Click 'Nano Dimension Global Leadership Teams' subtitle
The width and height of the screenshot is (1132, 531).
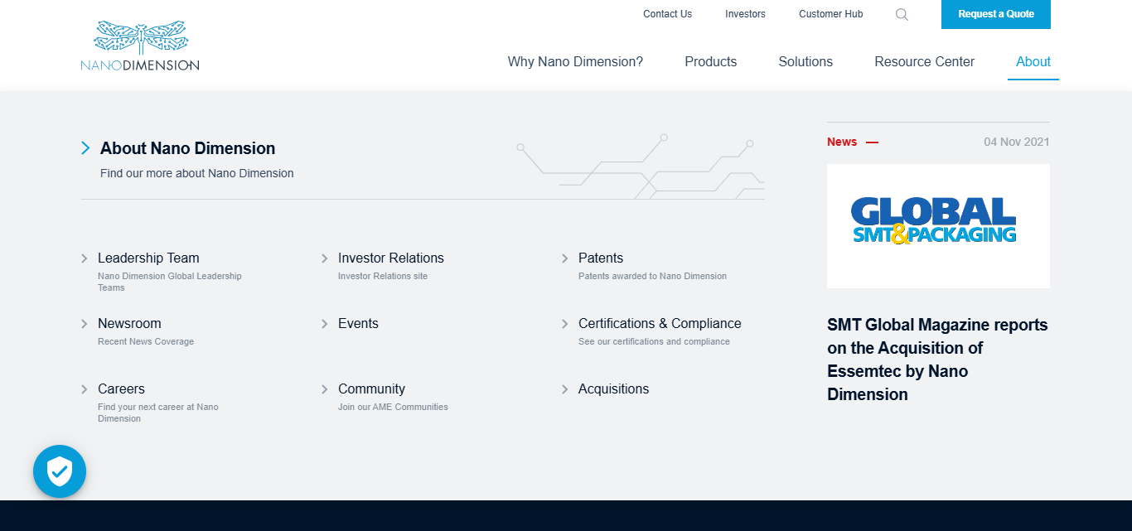point(170,282)
